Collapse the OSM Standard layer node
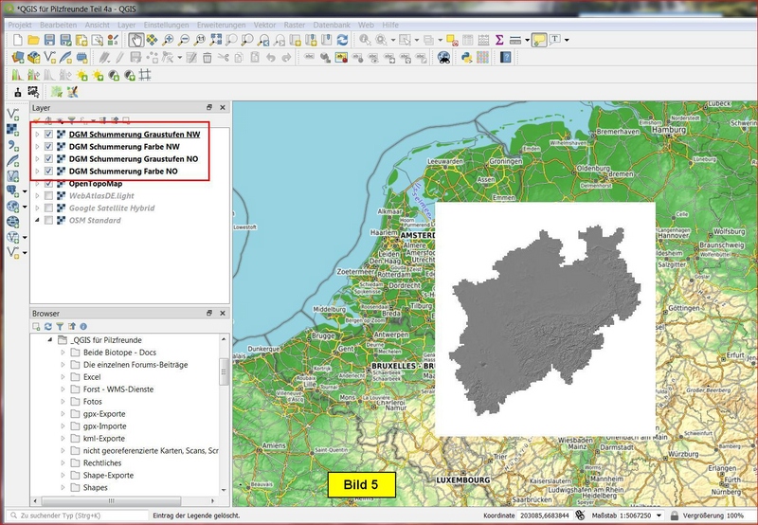The height and width of the screenshot is (525, 758). click(37, 221)
